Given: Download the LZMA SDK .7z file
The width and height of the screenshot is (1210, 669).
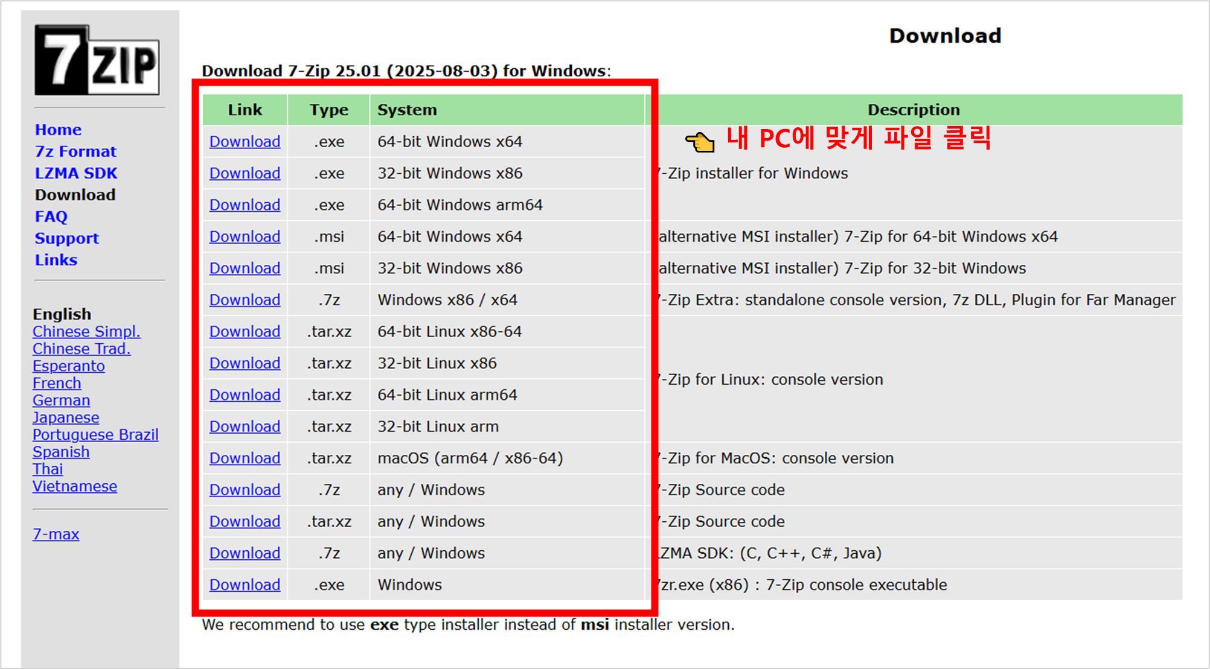Looking at the screenshot, I should click(x=245, y=553).
